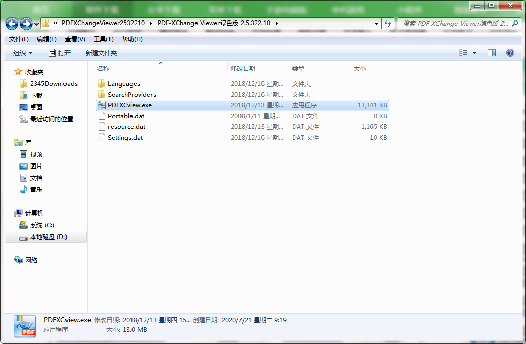The width and height of the screenshot is (526, 344).
Task: Open the 组织 dropdown
Action: click(x=21, y=53)
